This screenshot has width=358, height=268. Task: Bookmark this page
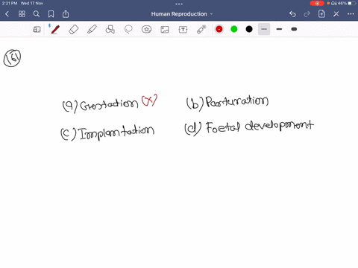tap(51, 14)
